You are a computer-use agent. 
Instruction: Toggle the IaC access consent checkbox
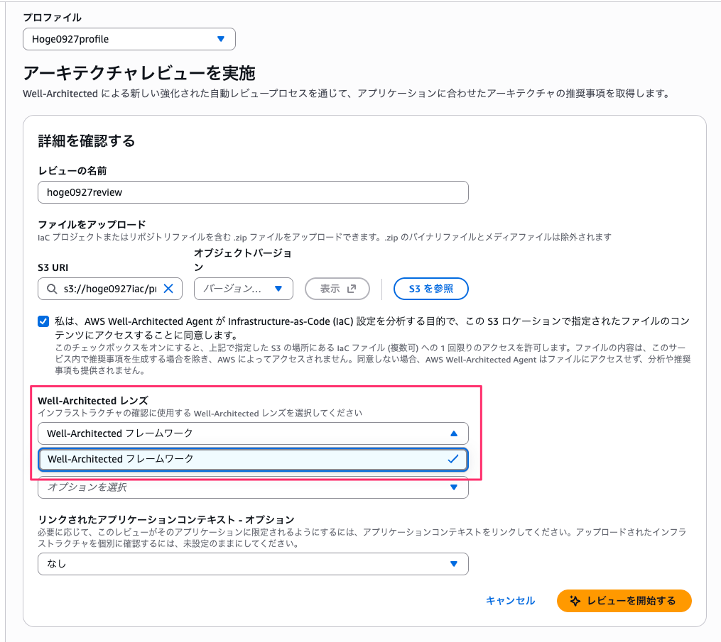(43, 321)
